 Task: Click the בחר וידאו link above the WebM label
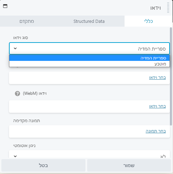tap(157, 77)
